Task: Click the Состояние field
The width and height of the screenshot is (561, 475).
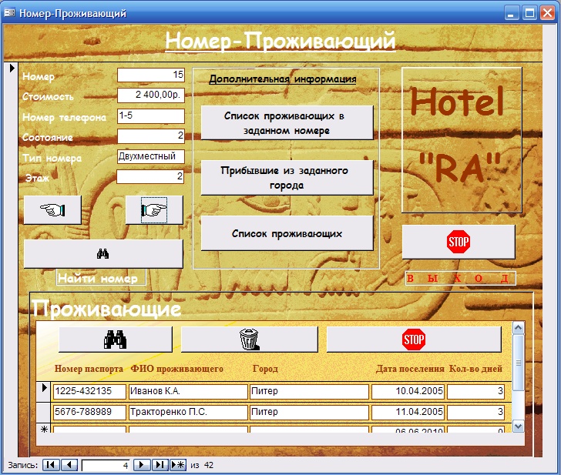Action: [x=151, y=135]
